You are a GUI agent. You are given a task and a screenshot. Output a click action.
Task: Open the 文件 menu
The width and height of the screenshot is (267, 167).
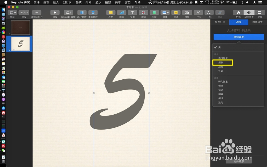tap(36, 2)
